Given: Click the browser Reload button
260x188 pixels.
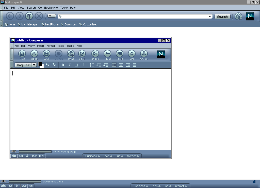Looking at the screenshot, I should click(29, 16).
